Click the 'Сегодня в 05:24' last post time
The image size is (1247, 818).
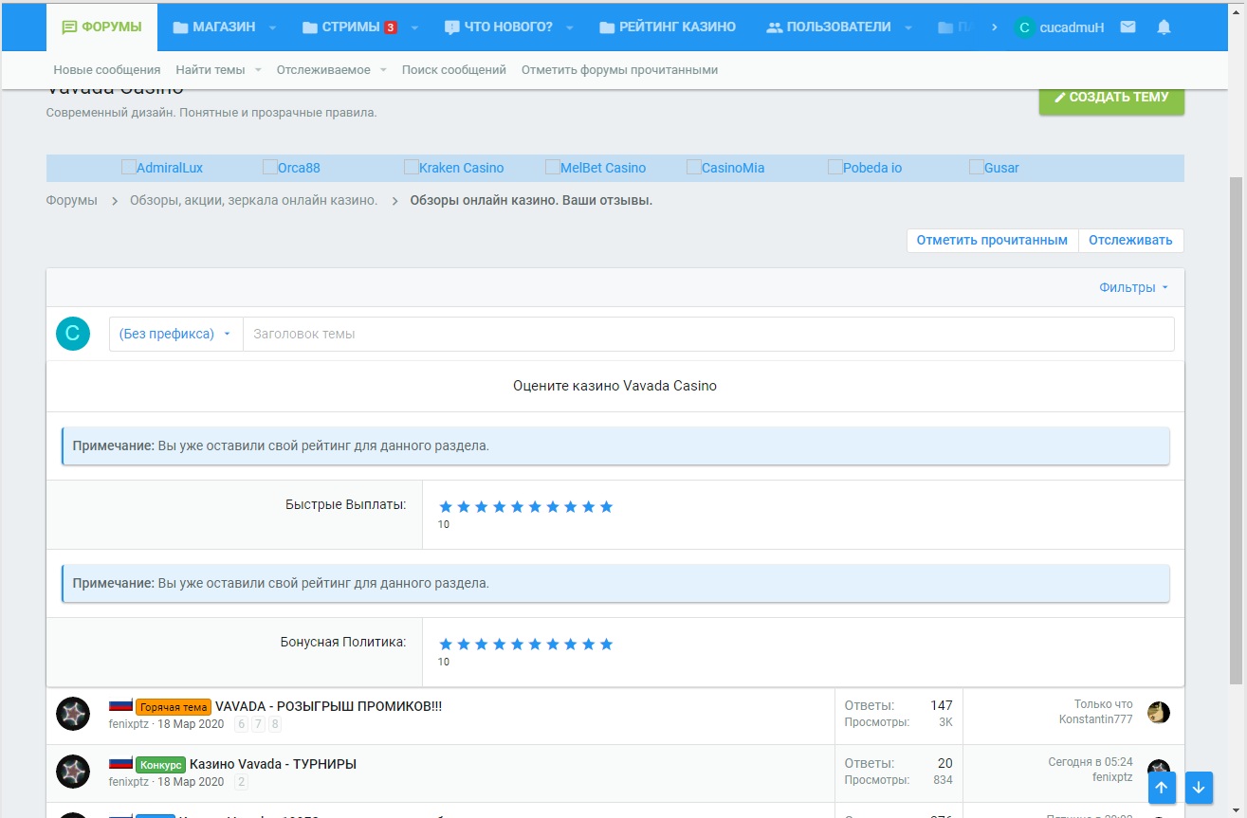coord(1091,762)
